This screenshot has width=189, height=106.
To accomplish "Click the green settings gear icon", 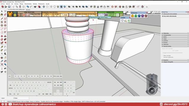I will pos(15,15).
